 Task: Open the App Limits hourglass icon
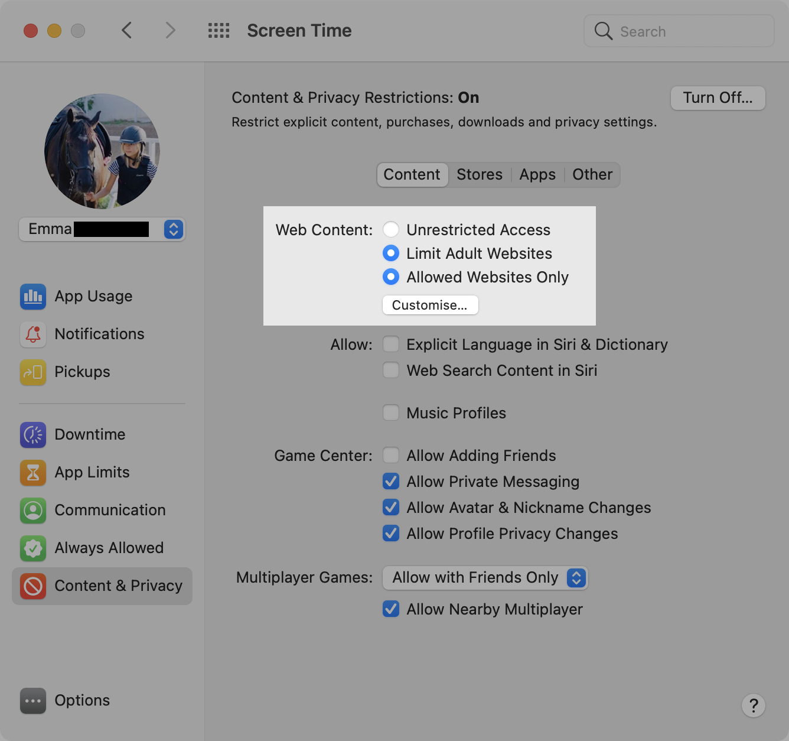[x=33, y=472]
